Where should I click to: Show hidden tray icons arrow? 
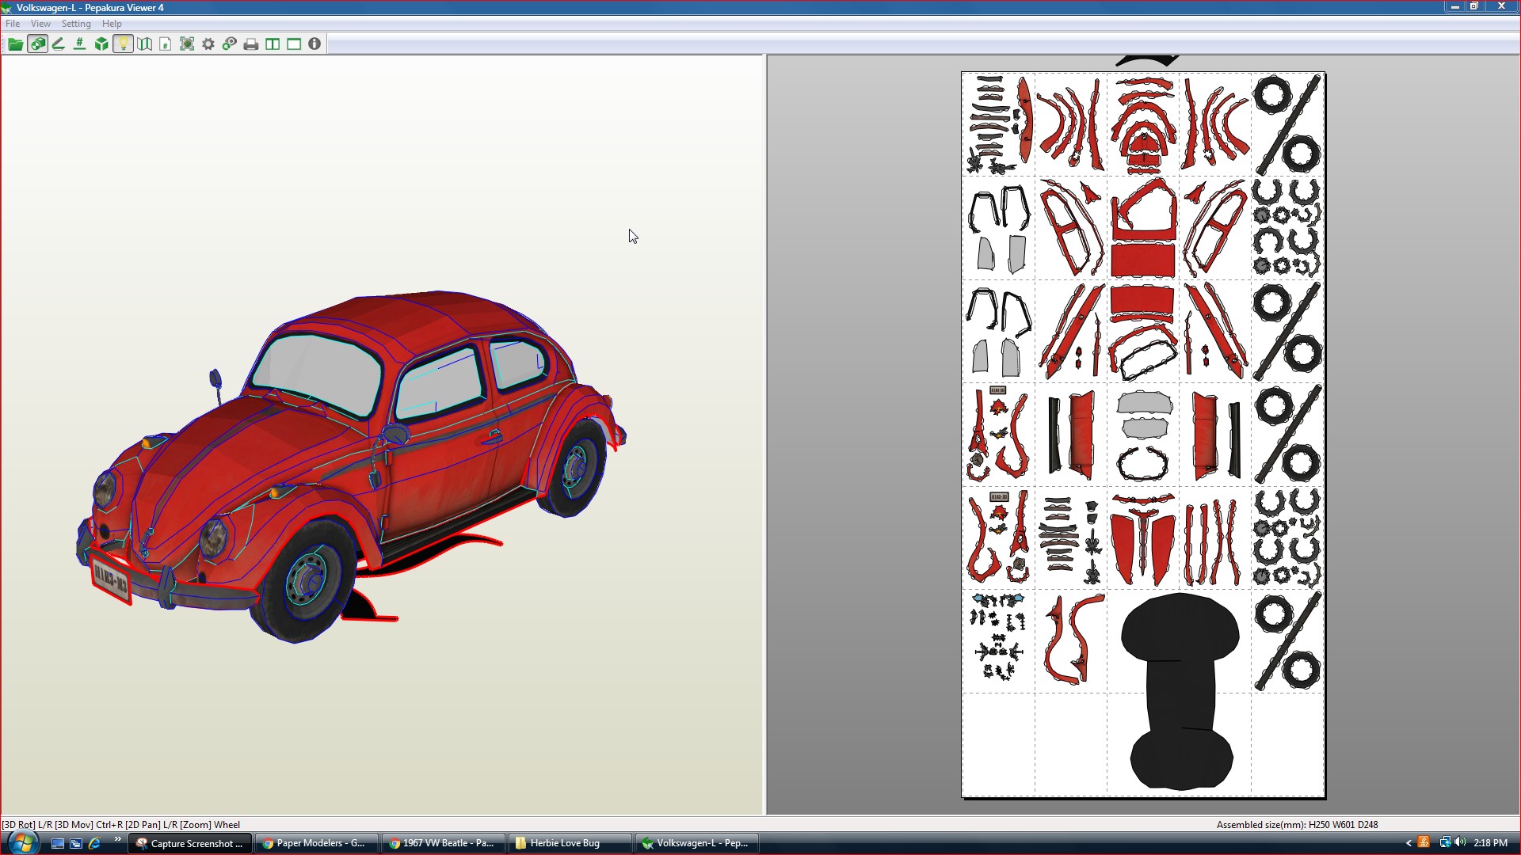[x=1409, y=843]
